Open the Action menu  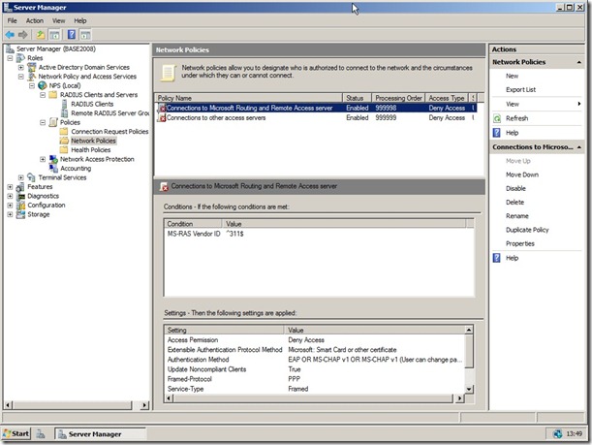[x=35, y=20]
